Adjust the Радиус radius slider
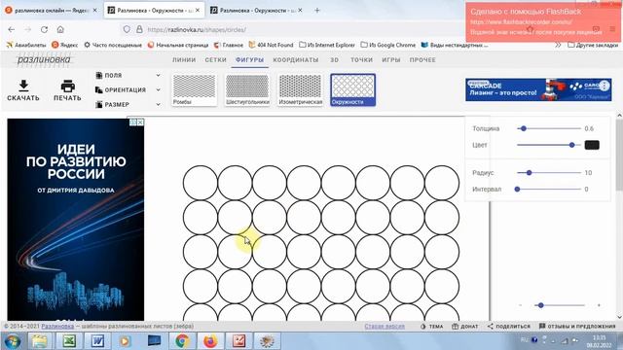623x350 pixels. pyautogui.click(x=549, y=173)
